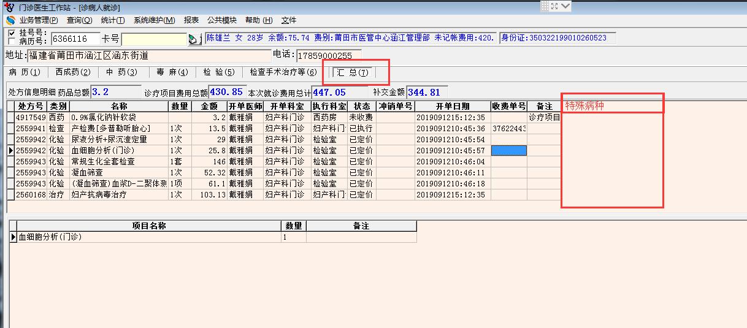Switch to the 毒麻(4) tab
The height and width of the screenshot is (328, 747).
172,72
